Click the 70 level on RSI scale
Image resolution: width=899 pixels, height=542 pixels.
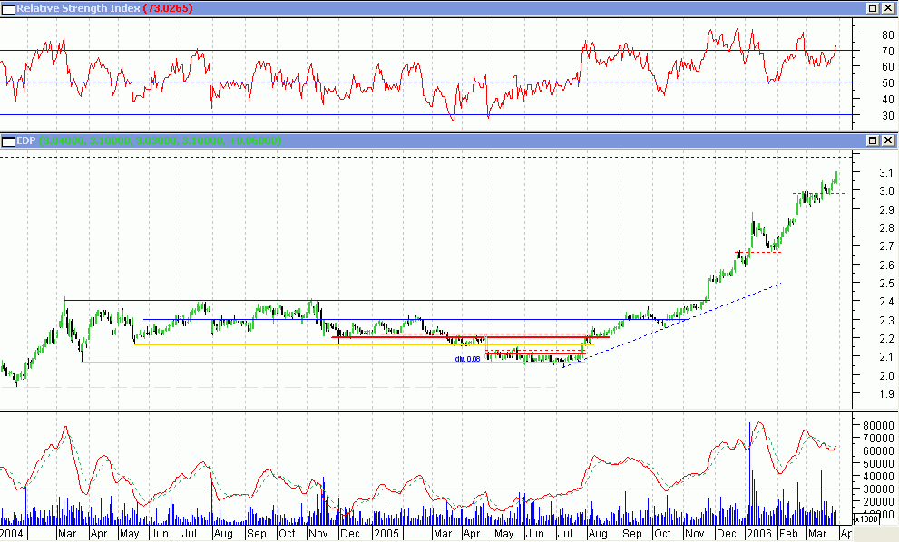[887, 51]
